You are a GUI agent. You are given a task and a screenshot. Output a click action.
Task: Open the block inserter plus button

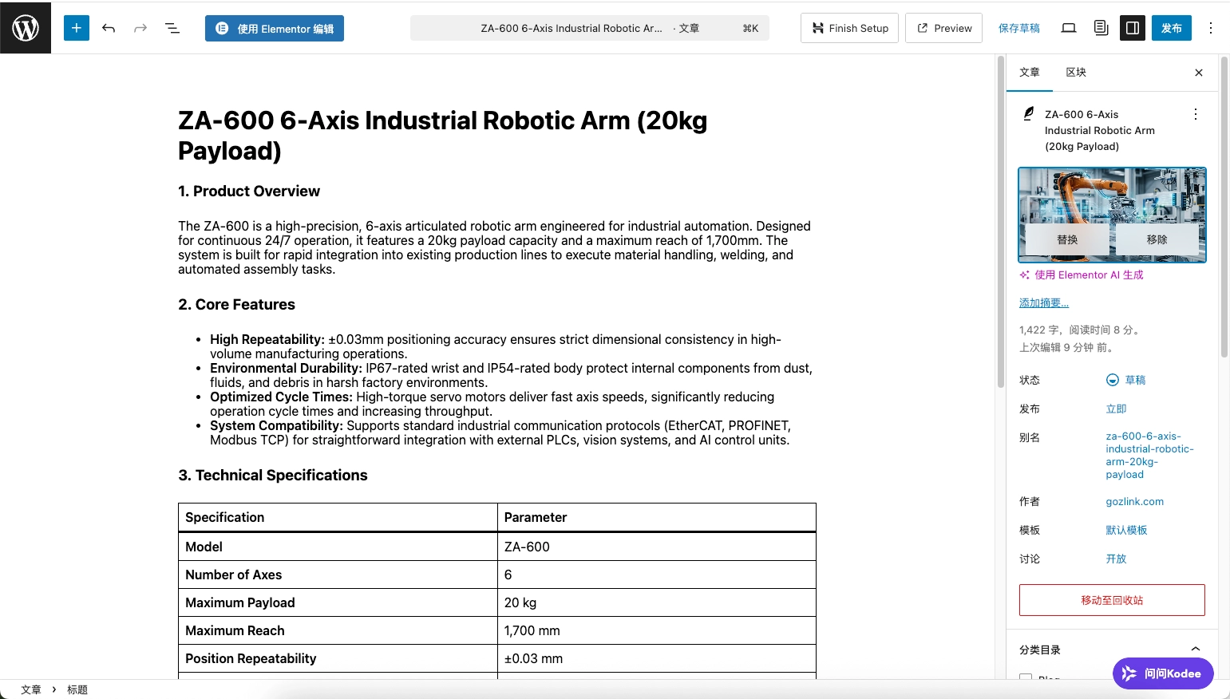click(x=77, y=28)
